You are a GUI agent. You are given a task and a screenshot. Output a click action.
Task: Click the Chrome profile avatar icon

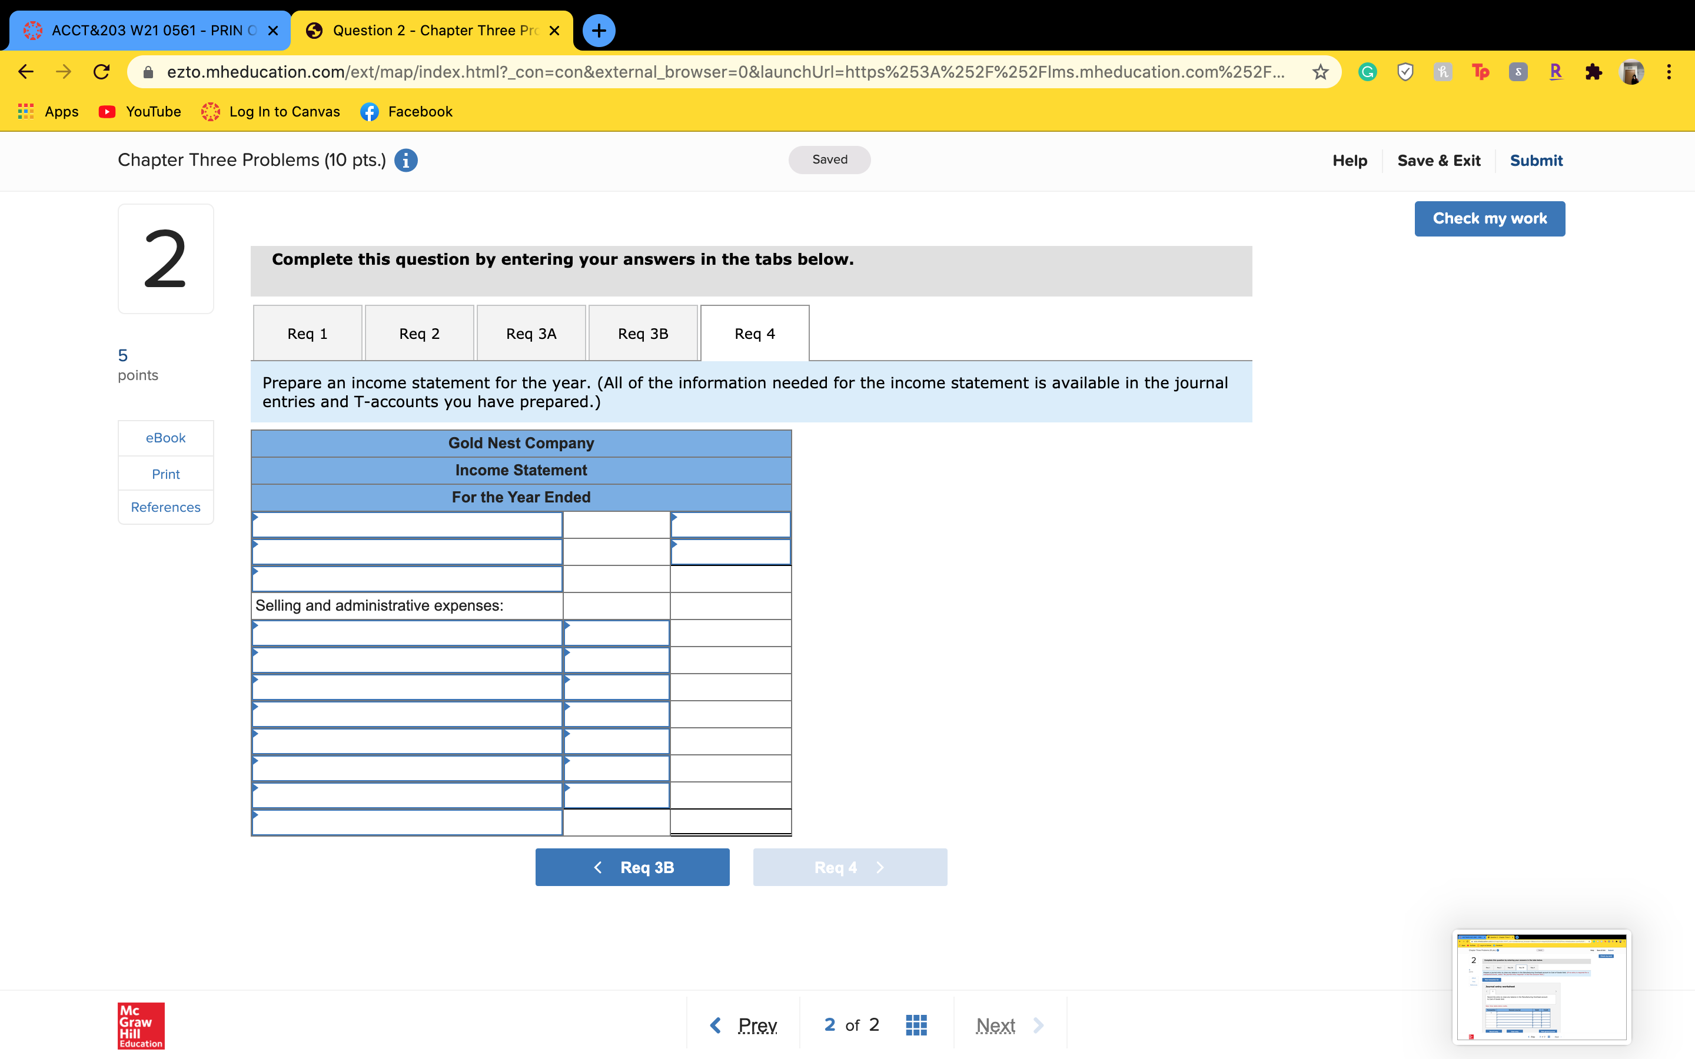point(1633,71)
